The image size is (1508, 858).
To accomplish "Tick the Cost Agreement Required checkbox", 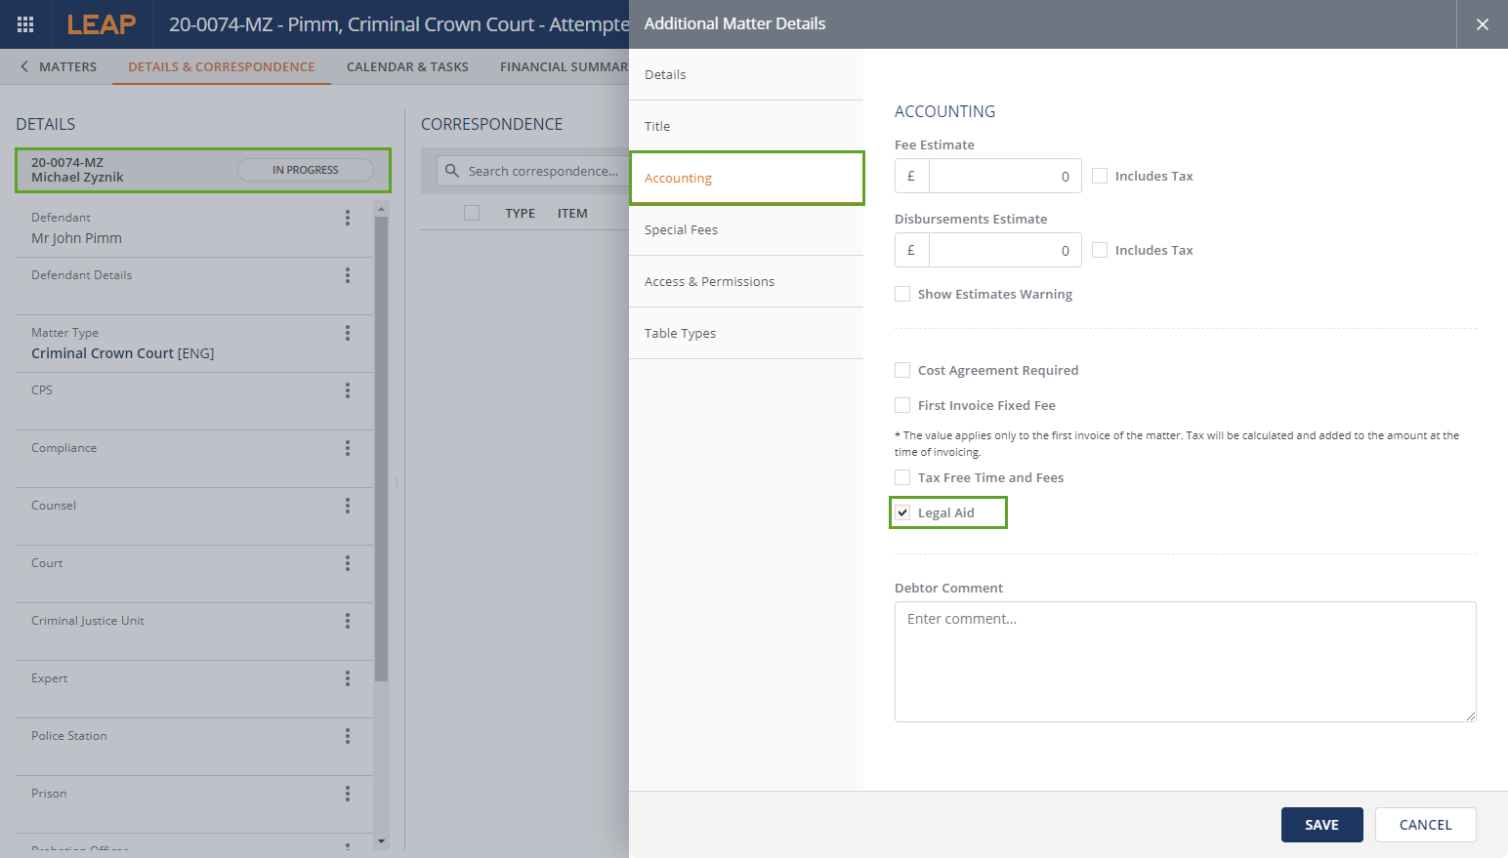I will 903,370.
